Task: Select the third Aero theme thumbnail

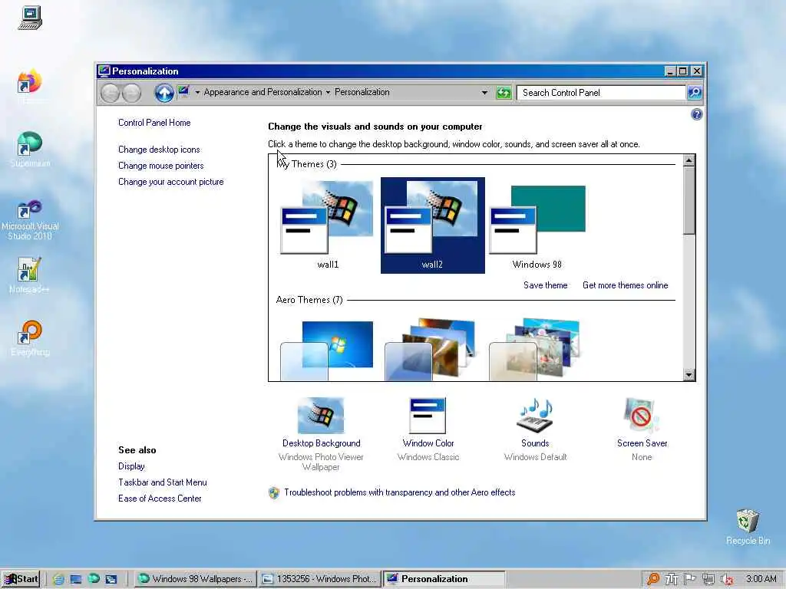Action: 534,350
